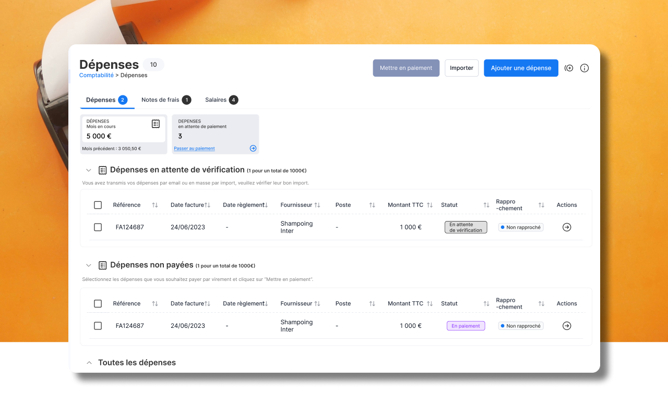Collapse the Dépenses non payées section
This screenshot has width=668, height=417.
click(89, 265)
